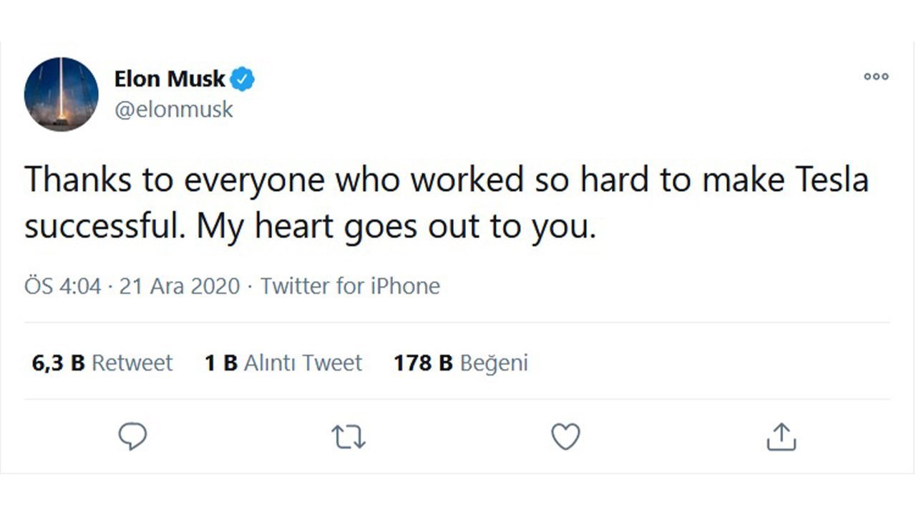The width and height of the screenshot is (916, 515).
Task: Open Elon Musk's rocket profile picture
Action: click(61, 94)
